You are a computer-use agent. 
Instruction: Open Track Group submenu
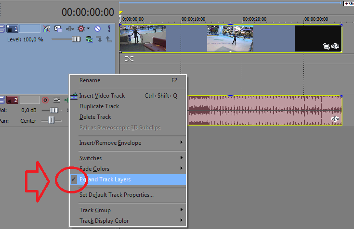point(128,210)
